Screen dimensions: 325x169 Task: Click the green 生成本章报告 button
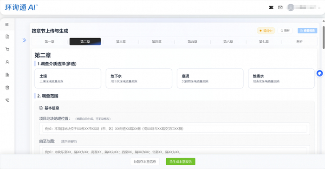pos(181,162)
